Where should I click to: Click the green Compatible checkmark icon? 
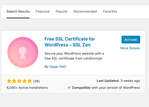69,87
